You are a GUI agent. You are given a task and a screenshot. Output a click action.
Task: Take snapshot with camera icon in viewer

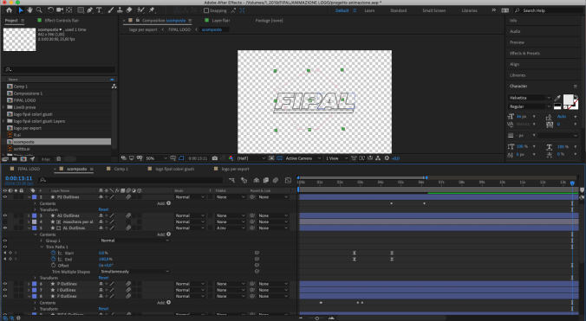(x=214, y=158)
